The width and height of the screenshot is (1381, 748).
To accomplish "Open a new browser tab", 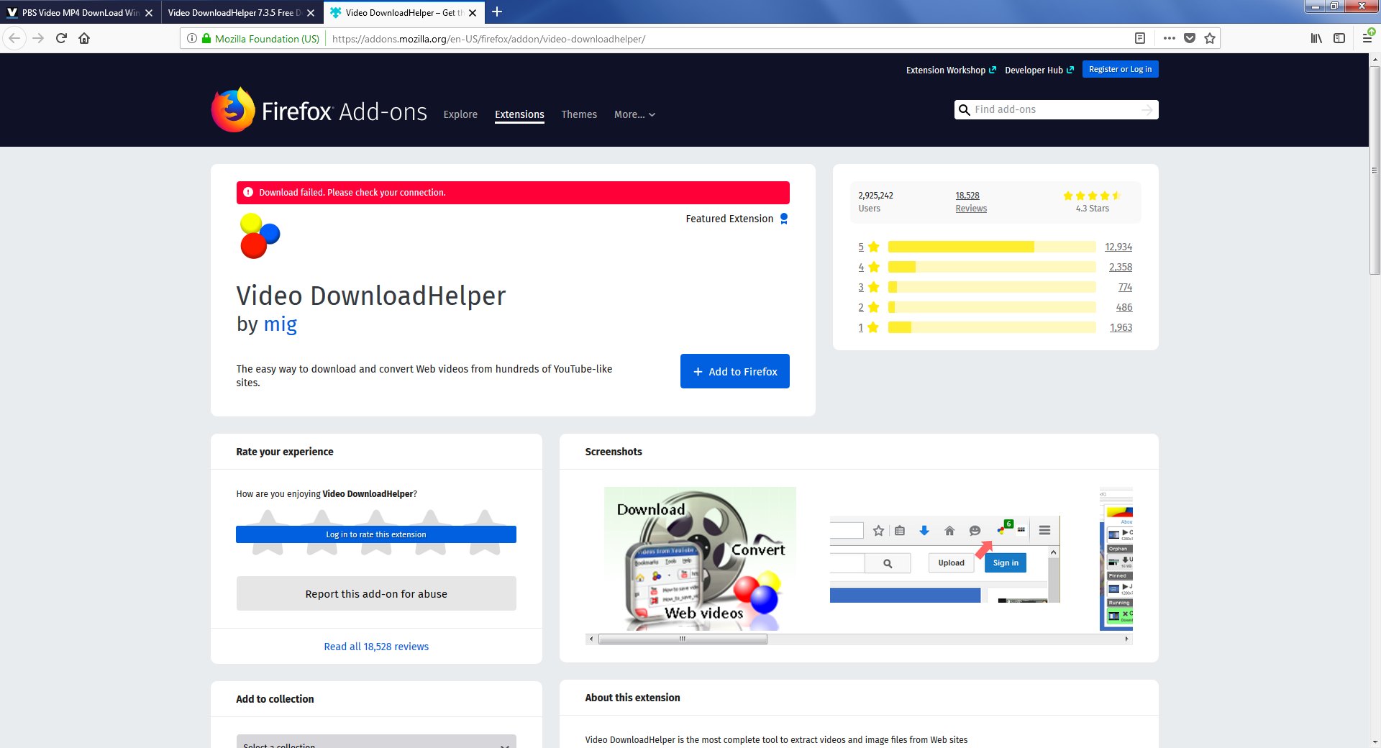I will [x=497, y=12].
